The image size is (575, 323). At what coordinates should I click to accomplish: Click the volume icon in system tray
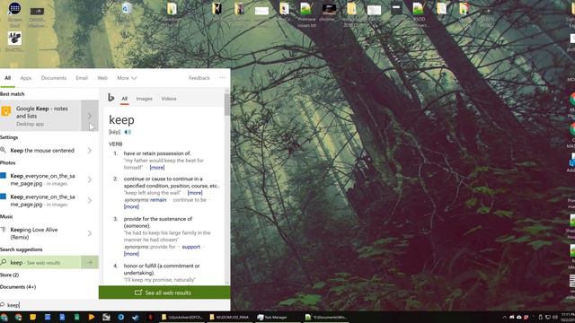pos(555,317)
